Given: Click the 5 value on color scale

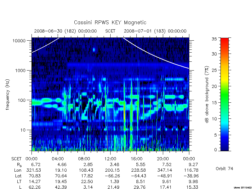Looking at the screenshot, I should (215, 135).
